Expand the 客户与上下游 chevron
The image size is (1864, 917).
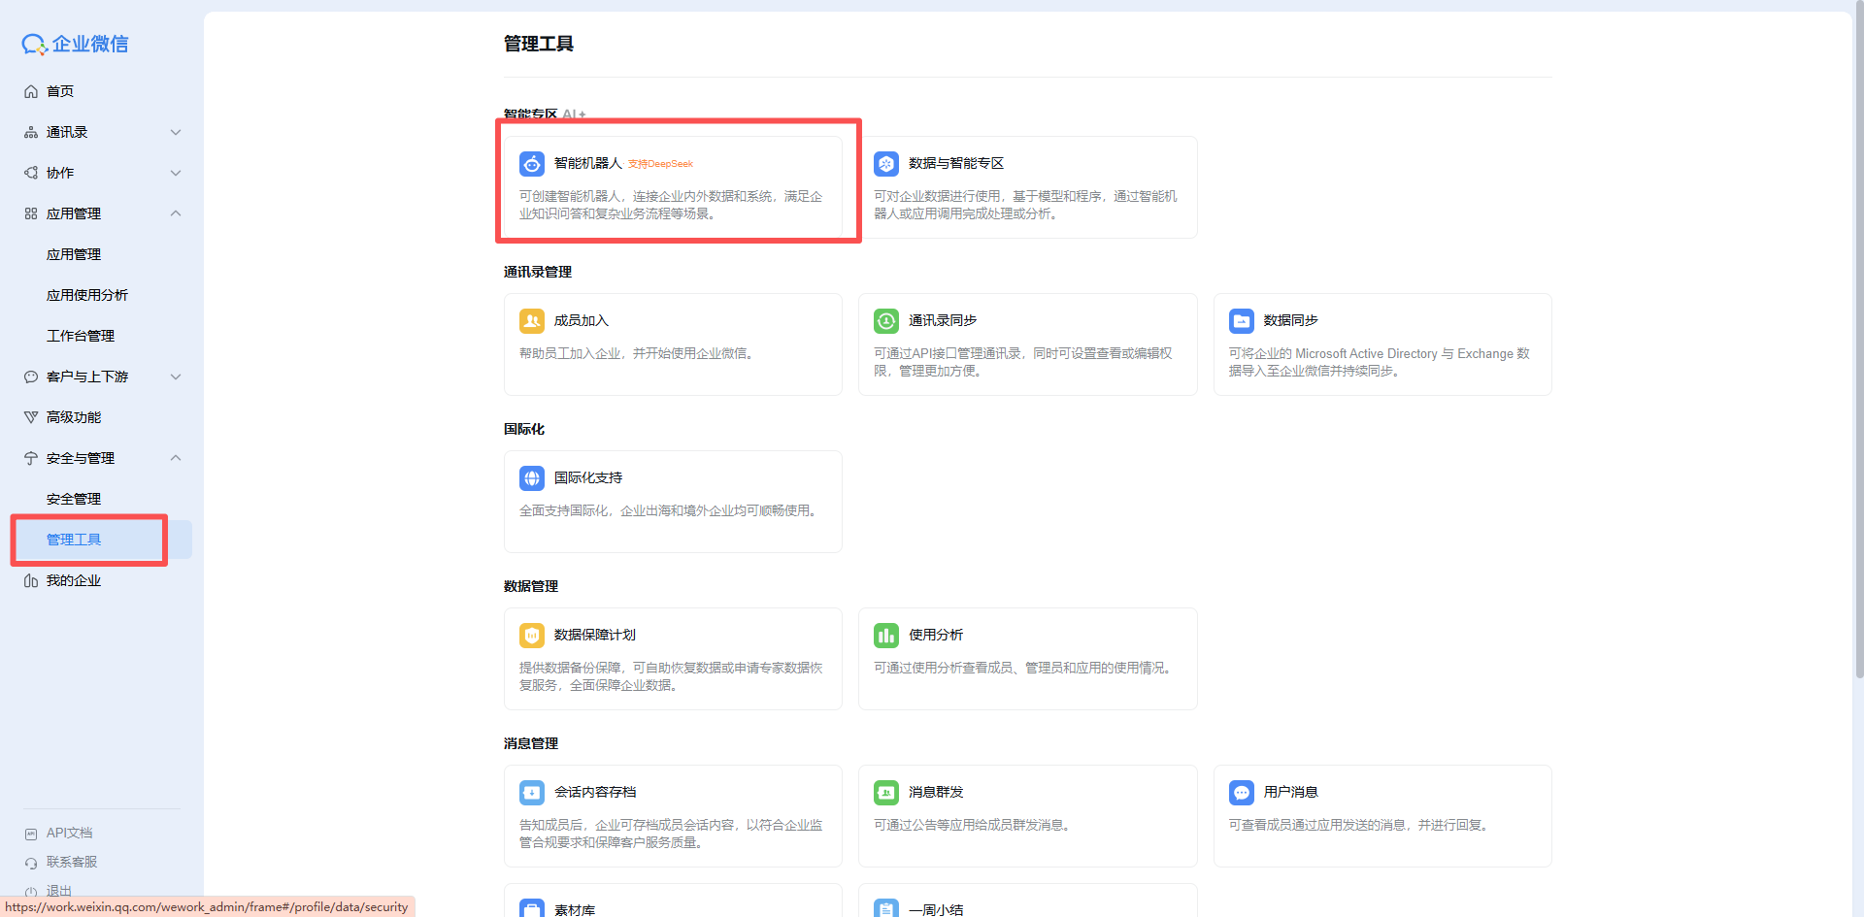[176, 377]
